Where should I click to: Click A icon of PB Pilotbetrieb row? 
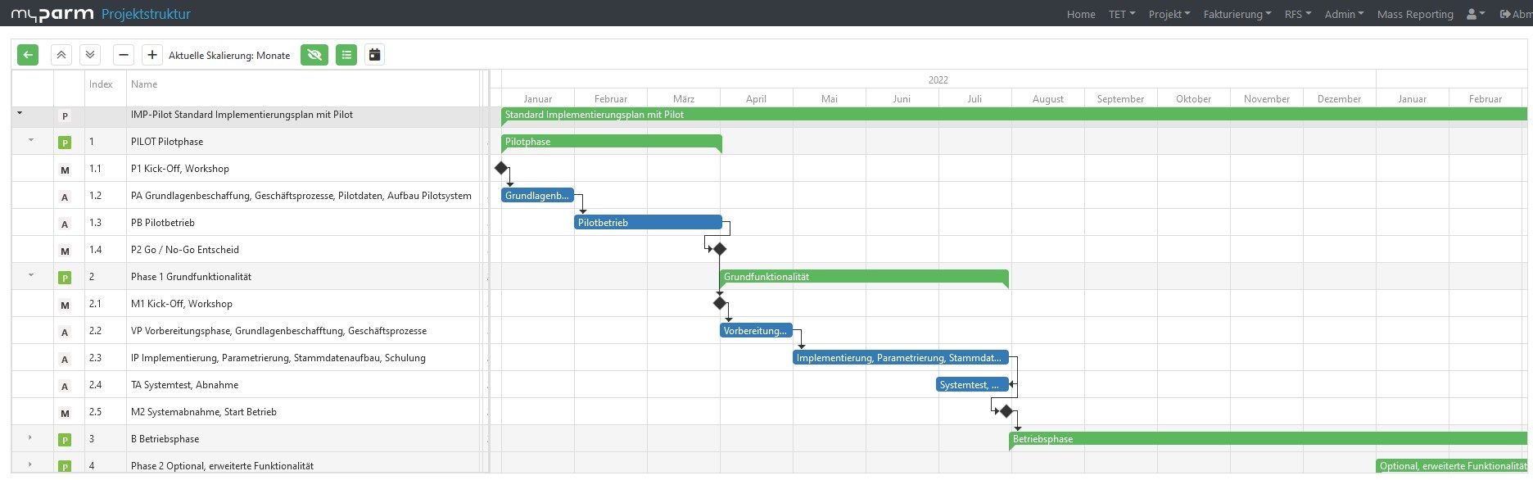pos(65,224)
